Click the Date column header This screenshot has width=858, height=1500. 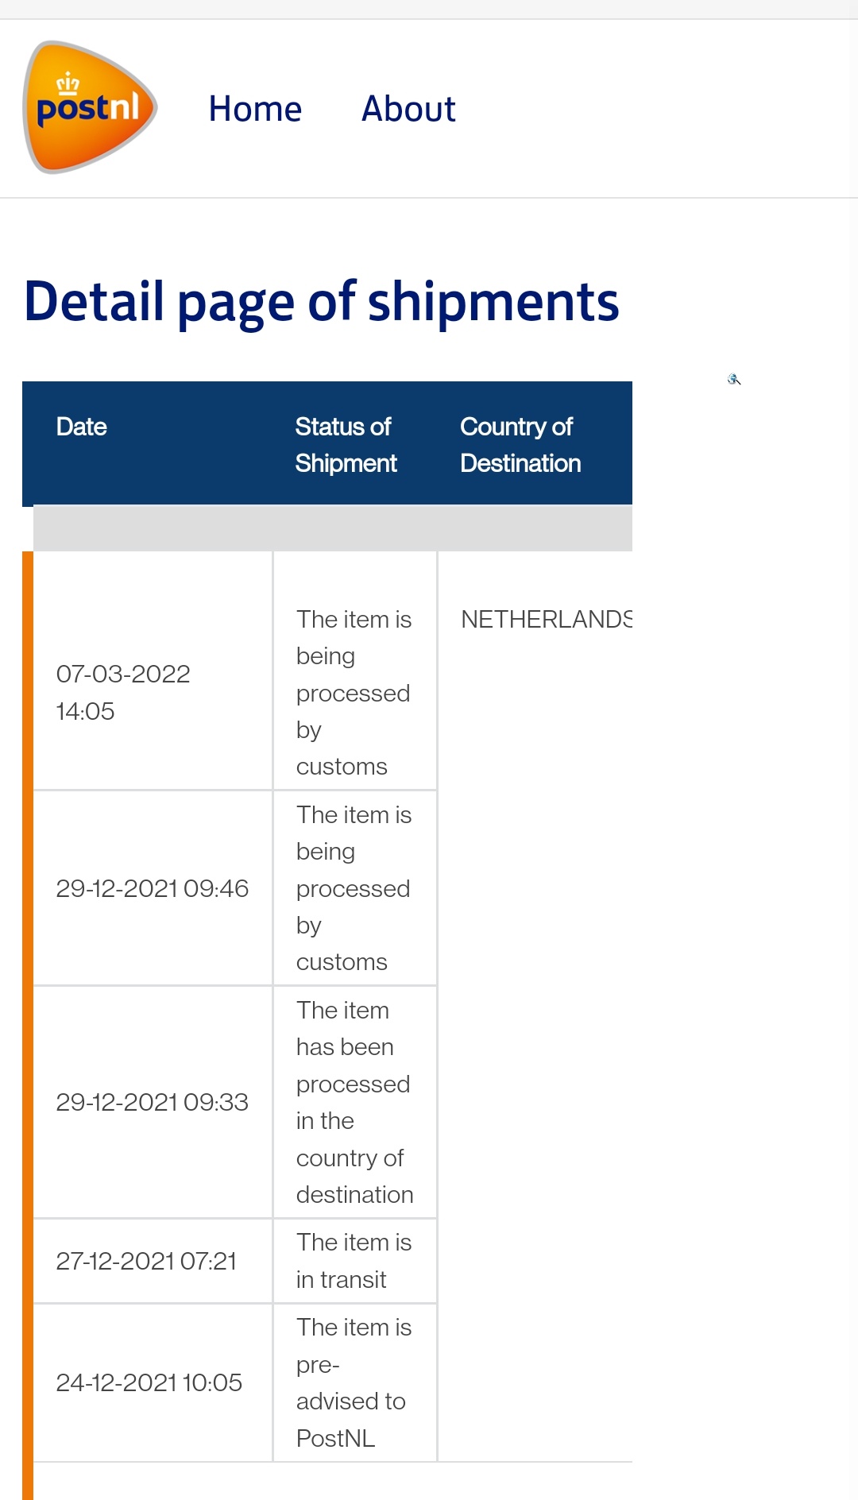[81, 427]
